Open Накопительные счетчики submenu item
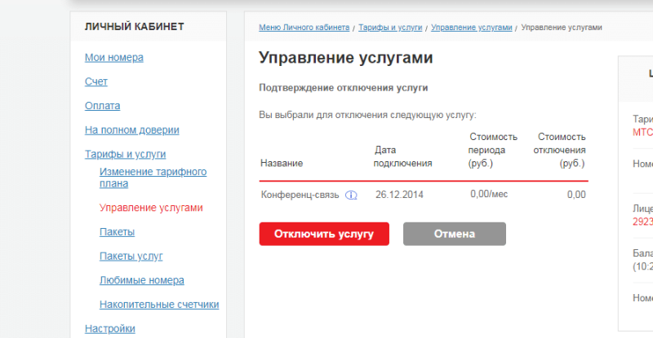 159,305
